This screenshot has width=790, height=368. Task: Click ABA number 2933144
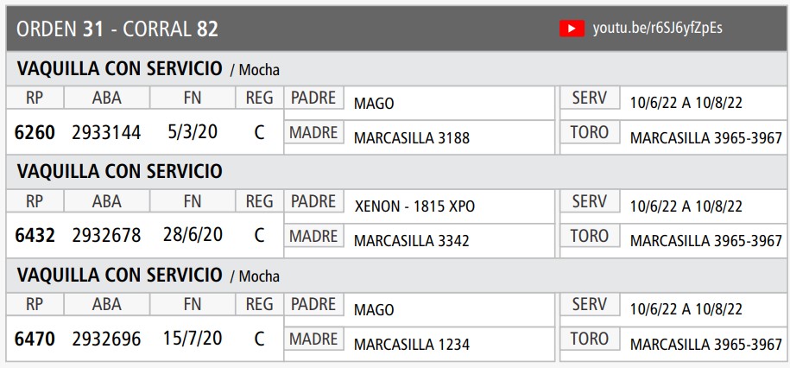106,133
